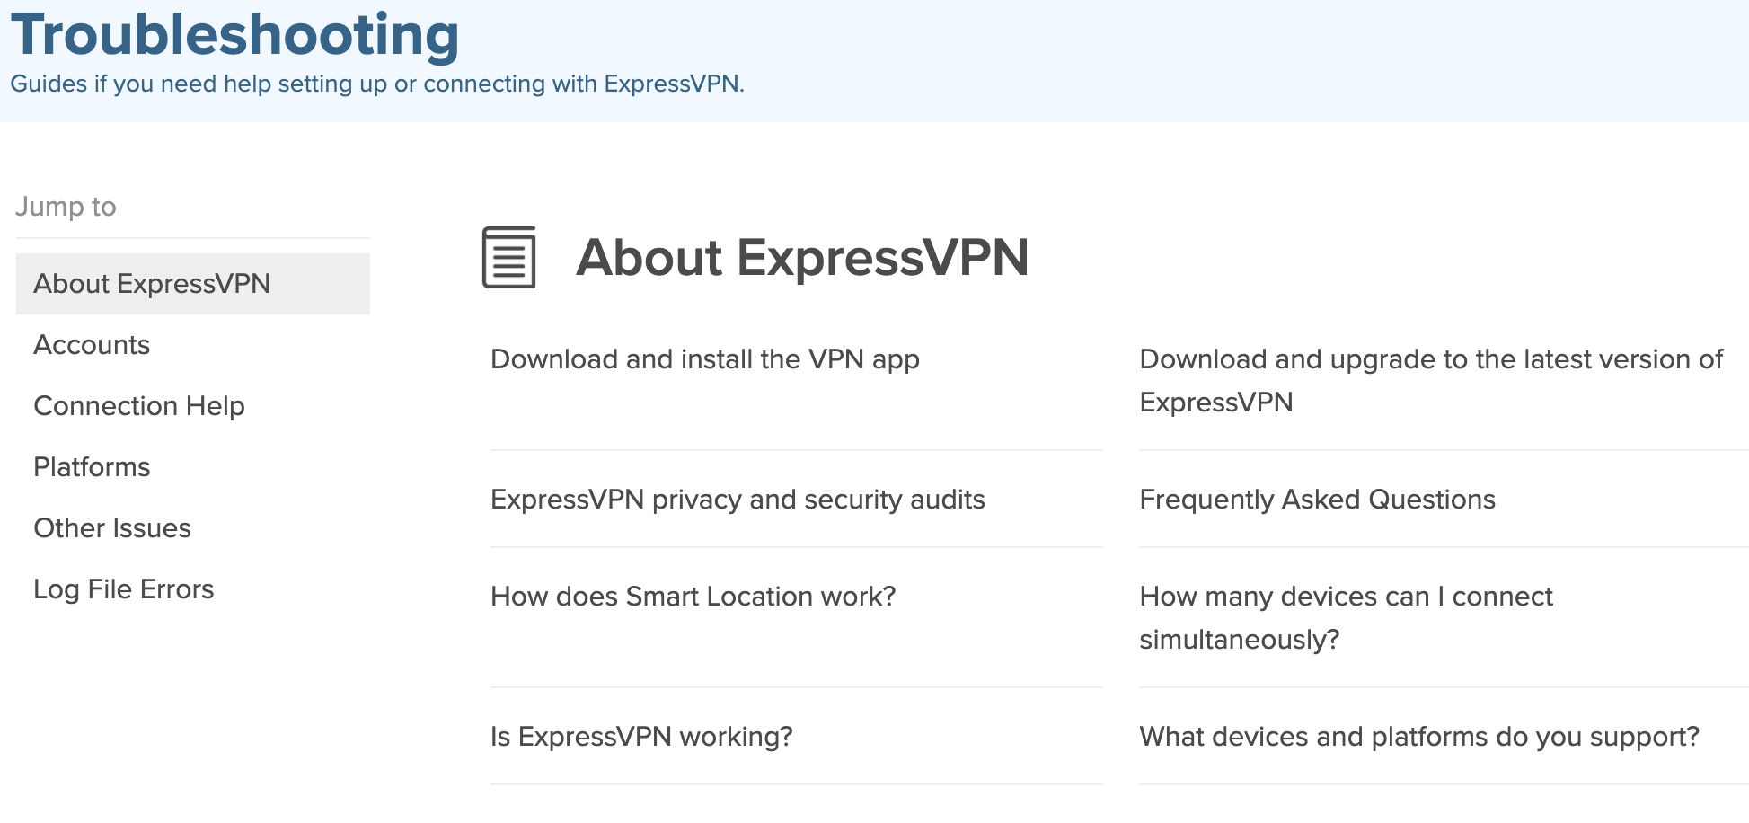Open How does Smart Location work?
1749x823 pixels.
point(693,597)
